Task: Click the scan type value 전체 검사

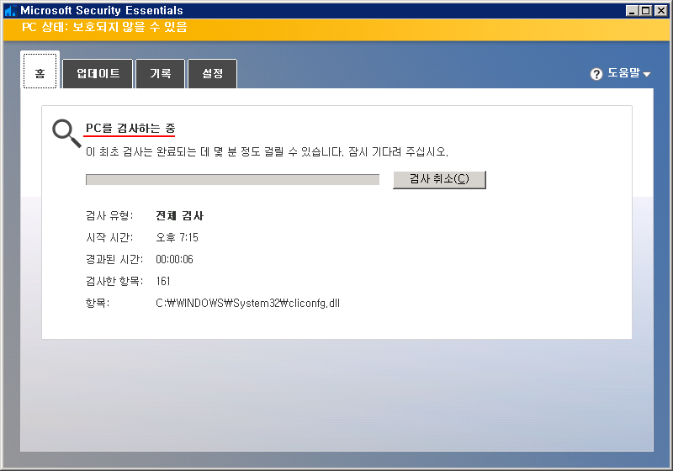Action: click(179, 216)
